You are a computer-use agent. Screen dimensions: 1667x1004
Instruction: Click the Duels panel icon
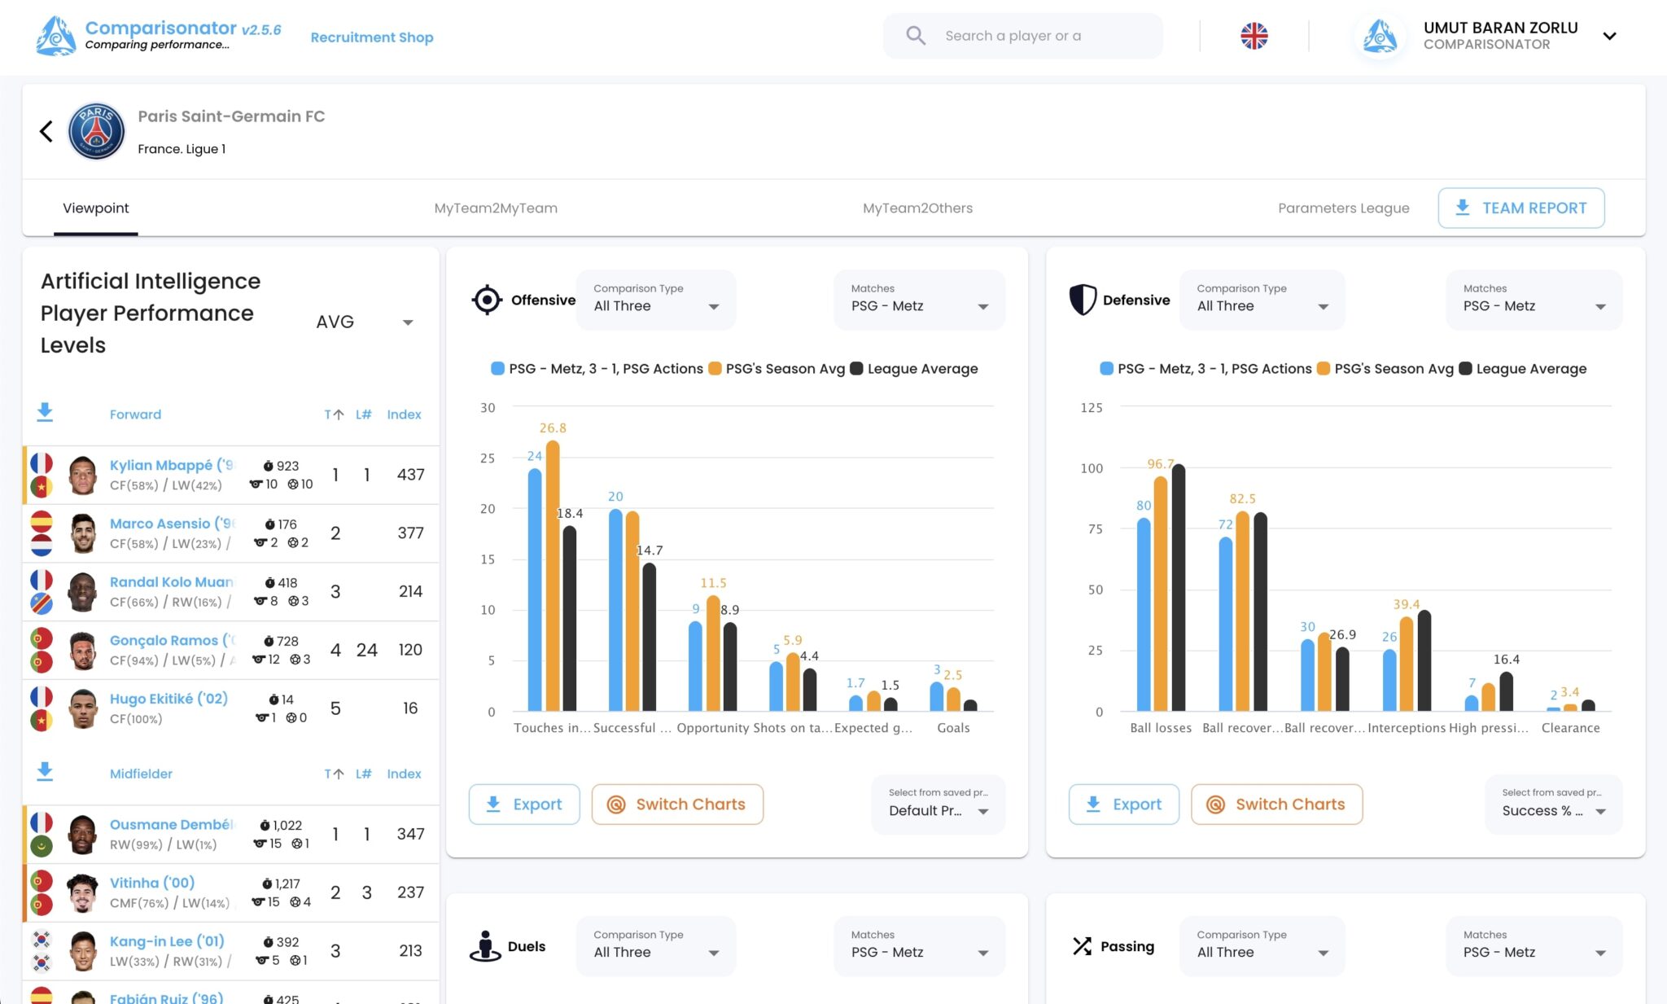tap(485, 946)
